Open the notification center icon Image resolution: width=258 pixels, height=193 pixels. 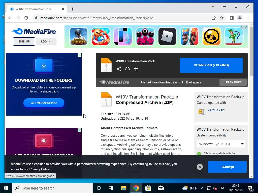pos(250,188)
